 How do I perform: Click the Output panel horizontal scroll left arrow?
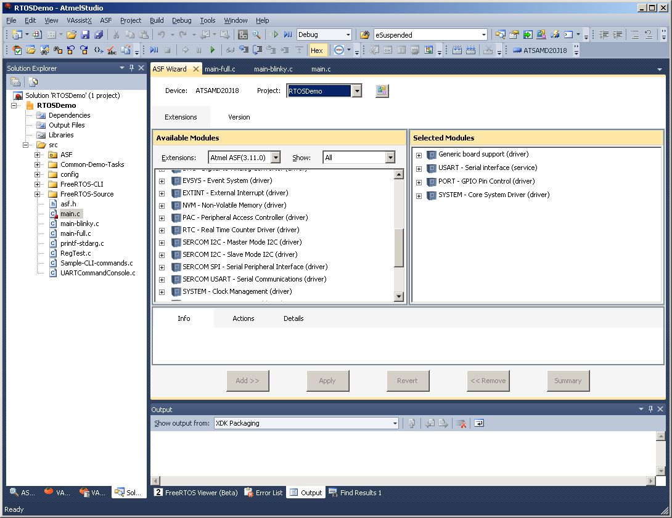(x=155, y=481)
